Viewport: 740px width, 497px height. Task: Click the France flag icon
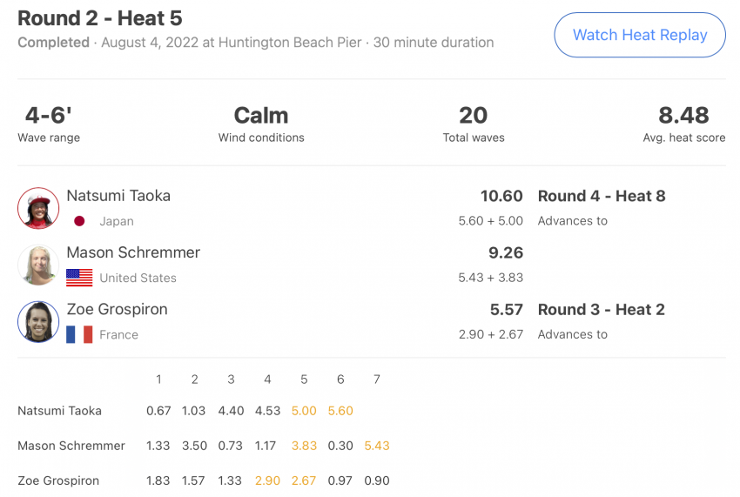[x=79, y=334]
